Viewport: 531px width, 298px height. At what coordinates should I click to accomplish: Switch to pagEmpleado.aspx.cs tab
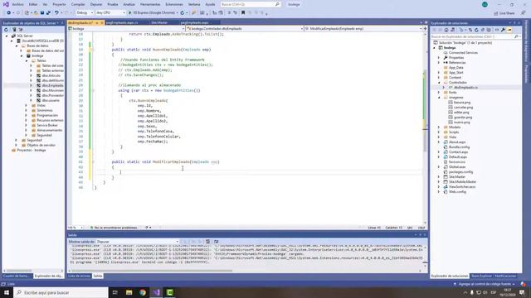[122, 22]
